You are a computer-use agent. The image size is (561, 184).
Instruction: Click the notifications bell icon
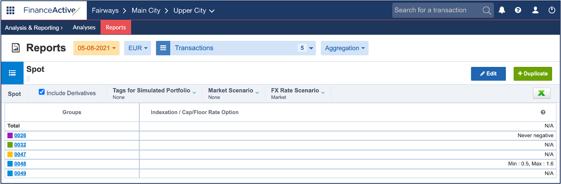[502, 10]
